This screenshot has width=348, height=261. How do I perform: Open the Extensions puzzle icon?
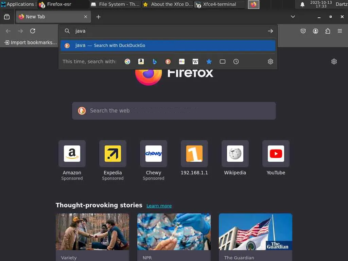point(328,31)
